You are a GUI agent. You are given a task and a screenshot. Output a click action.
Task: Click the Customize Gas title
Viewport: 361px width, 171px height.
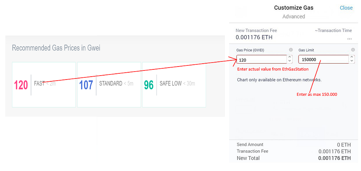[x=293, y=8]
